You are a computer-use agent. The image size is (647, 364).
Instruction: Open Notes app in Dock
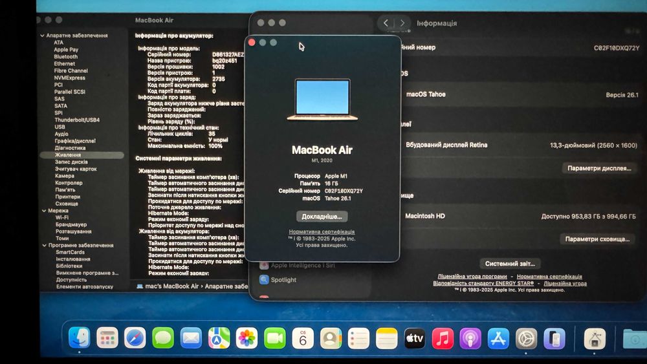[387, 338]
